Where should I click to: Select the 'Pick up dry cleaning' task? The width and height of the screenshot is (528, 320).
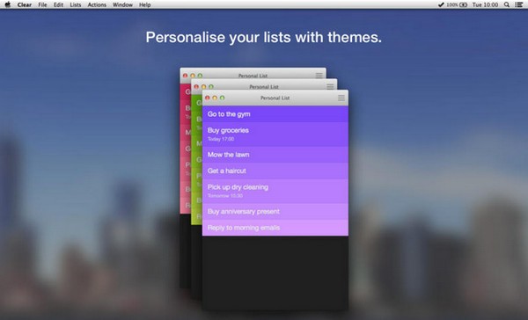pyautogui.click(x=275, y=191)
